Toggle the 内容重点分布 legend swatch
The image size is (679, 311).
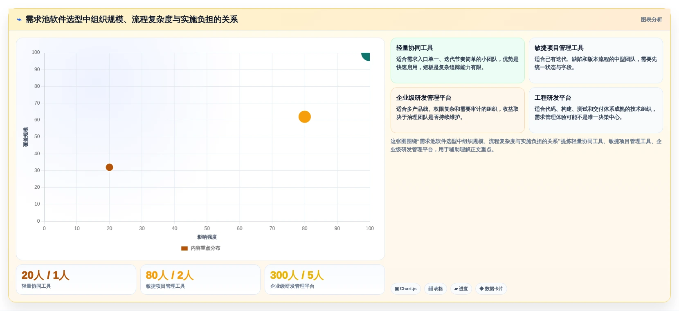click(184, 248)
